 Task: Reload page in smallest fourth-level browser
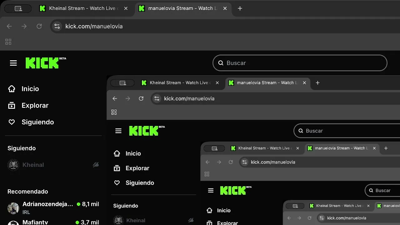309,218
